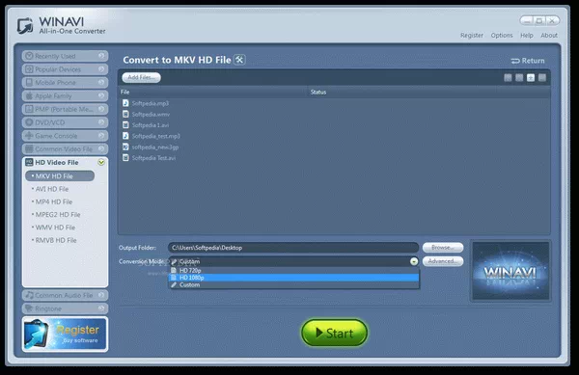Screen dimensions: 579x375
Task: Click the Add Files... button
Action: tap(142, 77)
